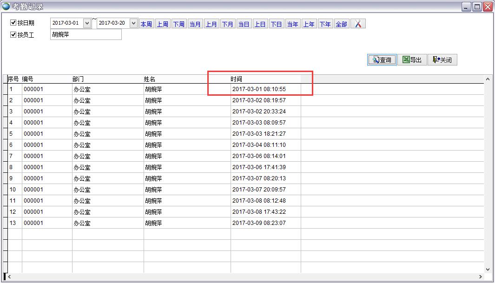Export records with the 导出 Excel button
The width and height of the screenshot is (495, 283).
(412, 59)
